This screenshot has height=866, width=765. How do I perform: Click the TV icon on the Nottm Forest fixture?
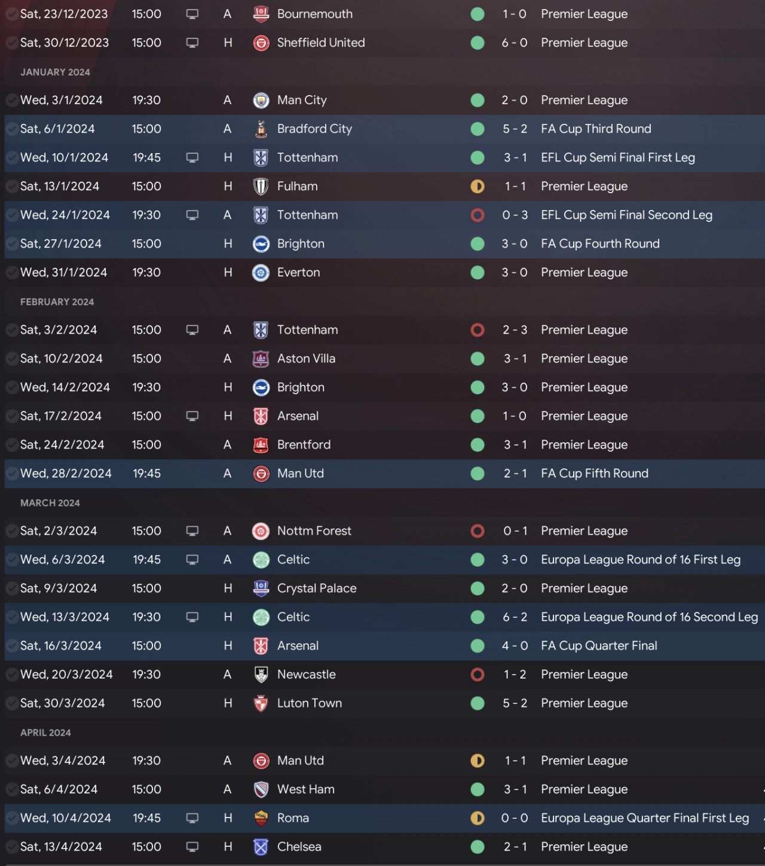[192, 530]
